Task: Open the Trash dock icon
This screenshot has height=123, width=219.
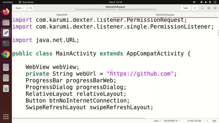Action: 6,88
